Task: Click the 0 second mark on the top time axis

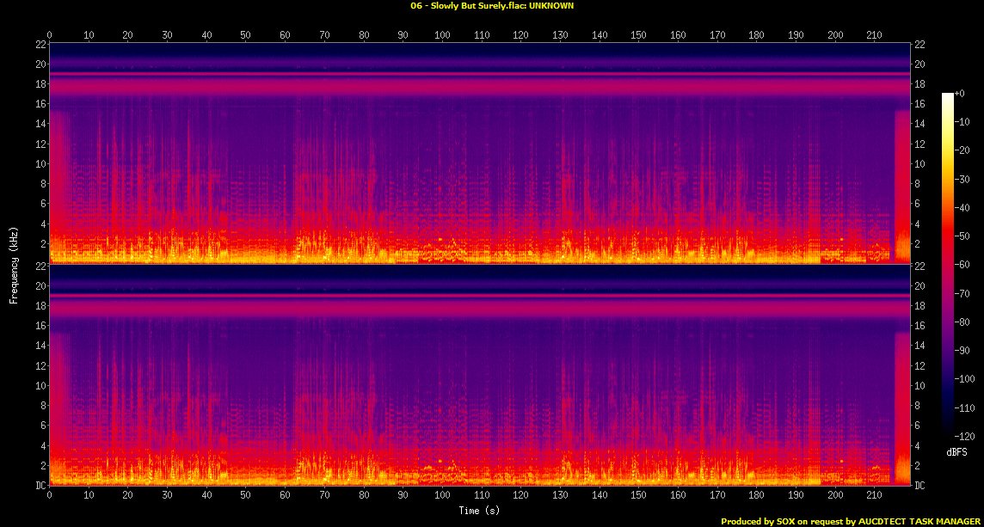Action: pos(50,35)
